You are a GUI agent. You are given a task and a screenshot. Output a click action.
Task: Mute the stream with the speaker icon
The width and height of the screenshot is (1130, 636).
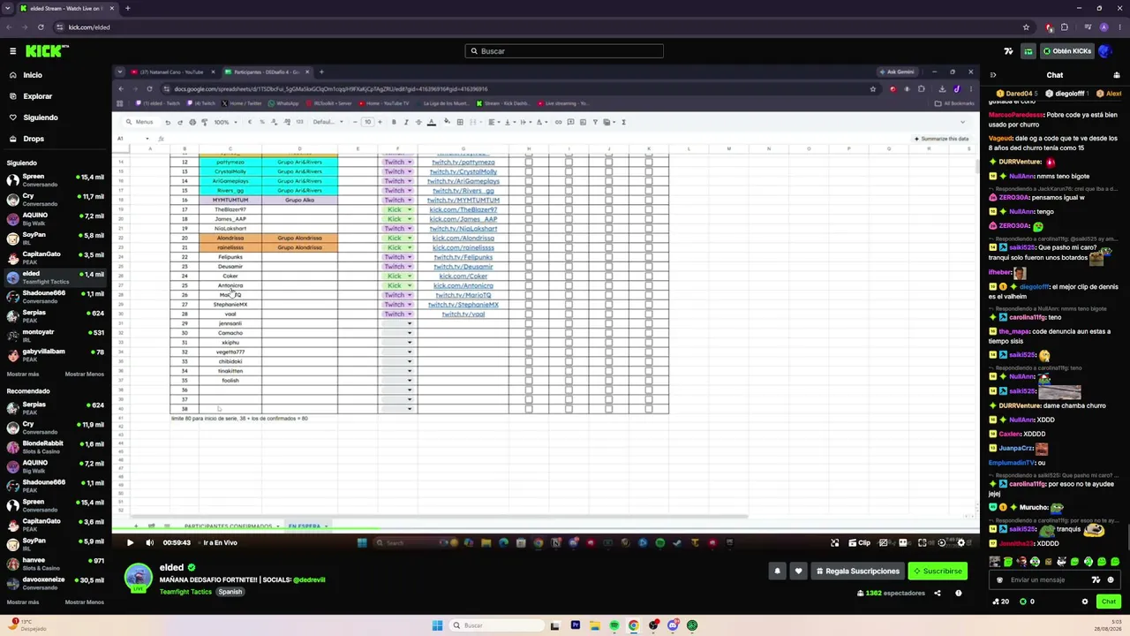point(149,542)
